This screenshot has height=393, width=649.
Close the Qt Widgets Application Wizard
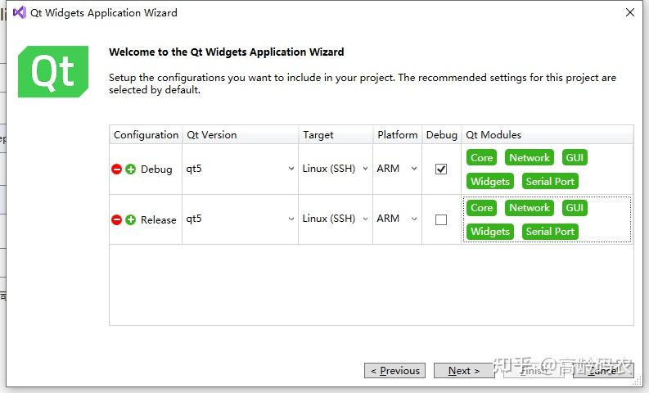click(x=629, y=13)
